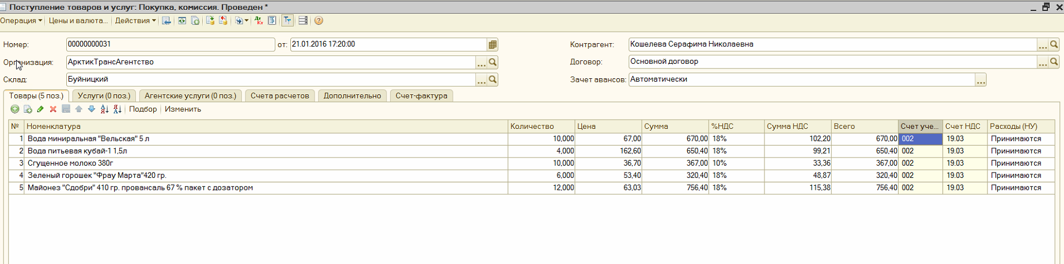Open the calendar picker next to date

pos(493,44)
